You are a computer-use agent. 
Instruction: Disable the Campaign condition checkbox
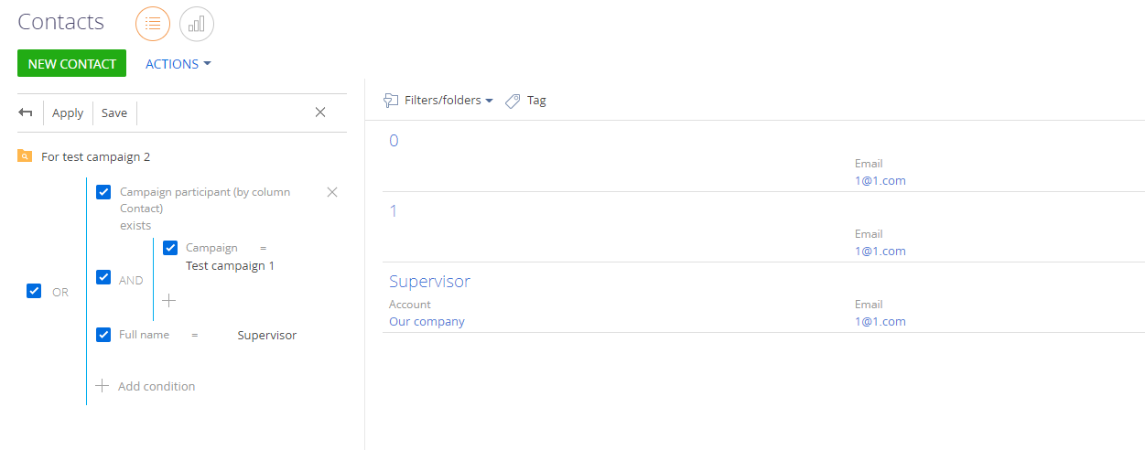170,248
